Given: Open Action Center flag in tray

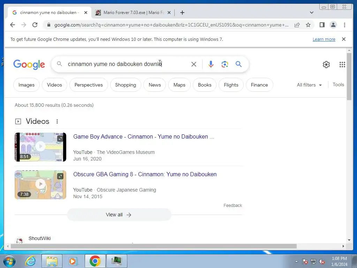Looking at the screenshot, I should click(305, 262).
